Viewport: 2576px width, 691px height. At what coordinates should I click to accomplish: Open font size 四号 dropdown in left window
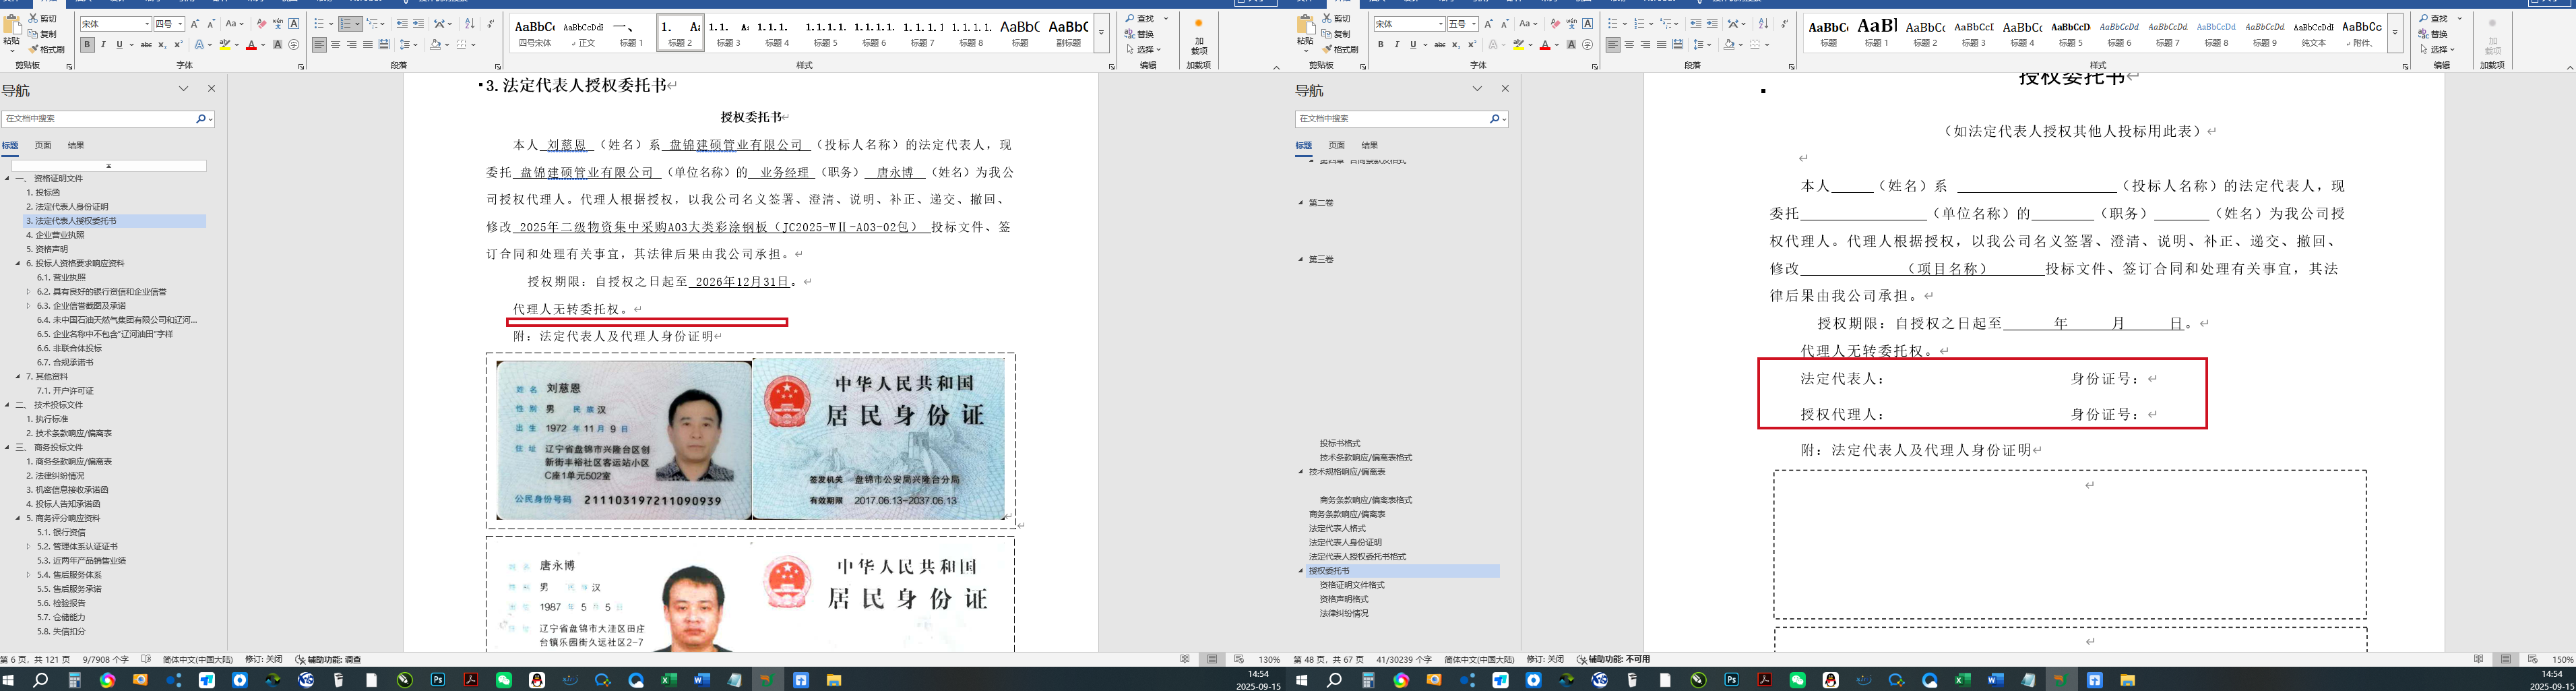pos(180,24)
